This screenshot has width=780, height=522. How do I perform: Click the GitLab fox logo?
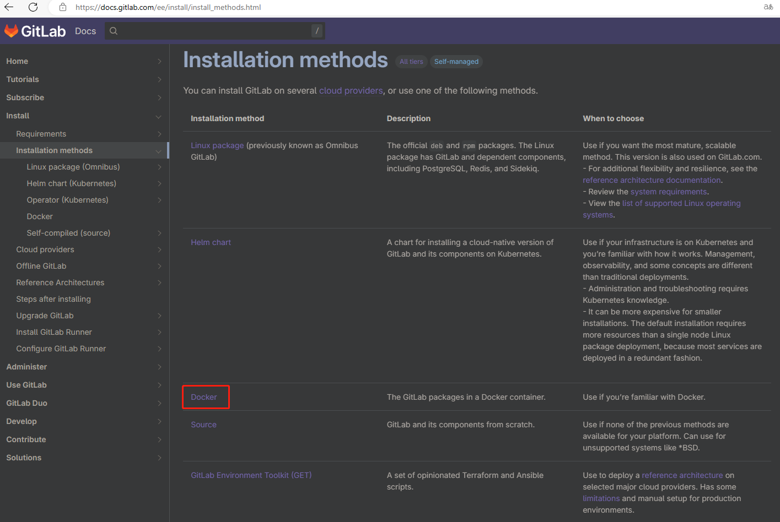[12, 31]
